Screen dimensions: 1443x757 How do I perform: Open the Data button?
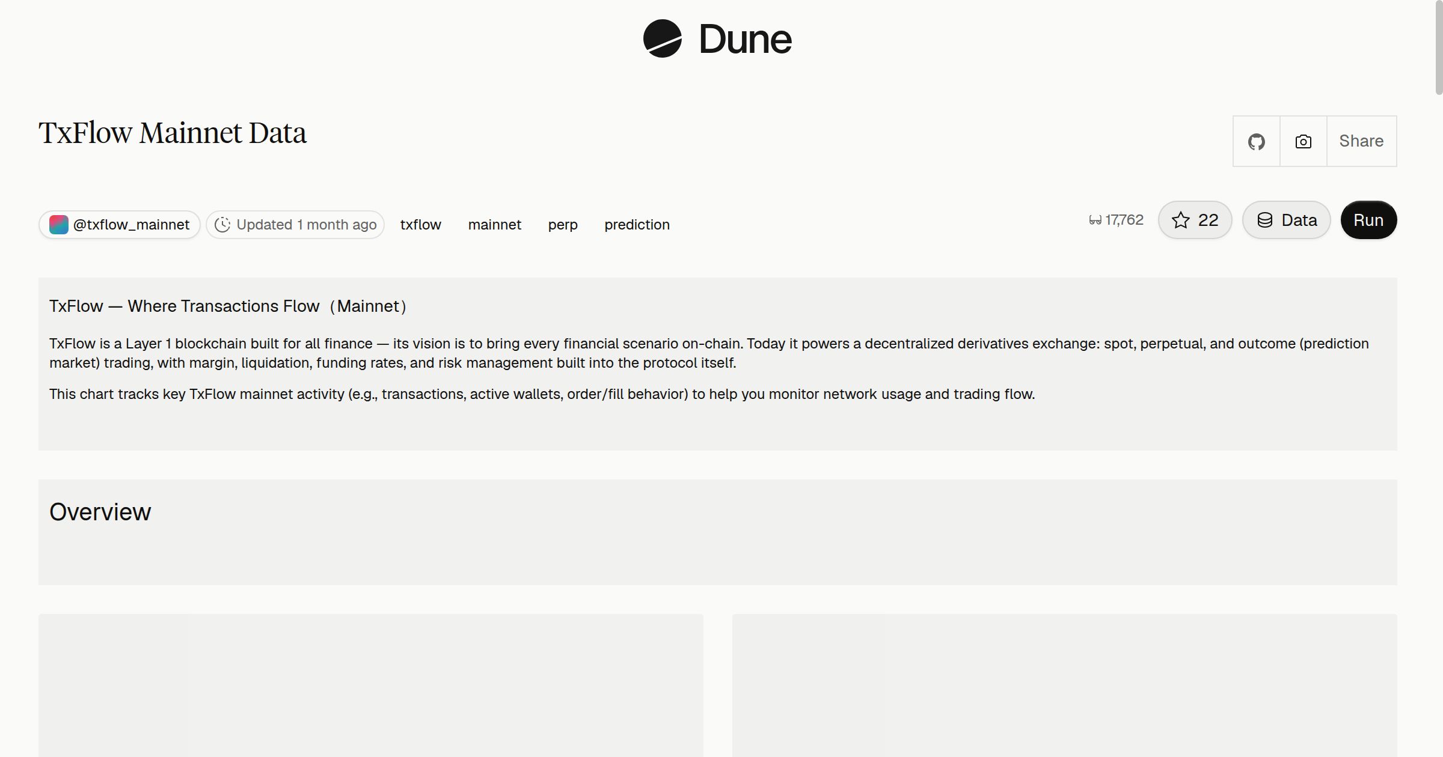1287,220
